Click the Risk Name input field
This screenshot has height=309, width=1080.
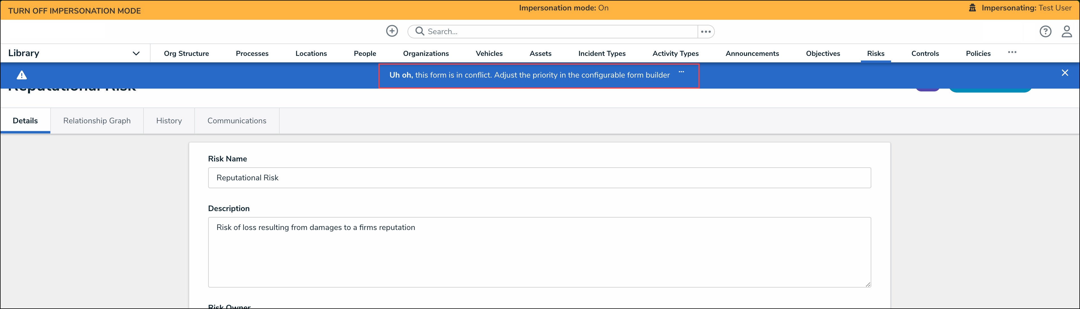pos(539,178)
